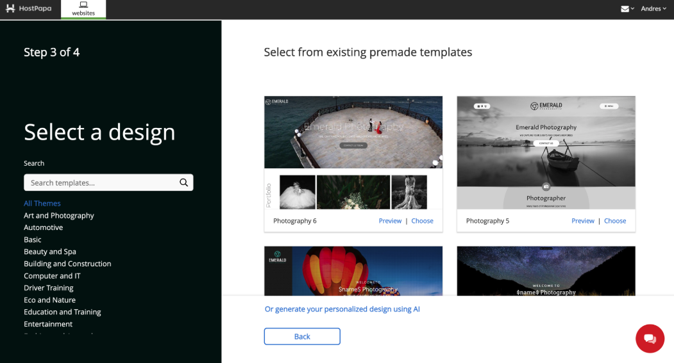This screenshot has width=674, height=363.
Task: Select the Education and Training category
Action: click(x=62, y=312)
